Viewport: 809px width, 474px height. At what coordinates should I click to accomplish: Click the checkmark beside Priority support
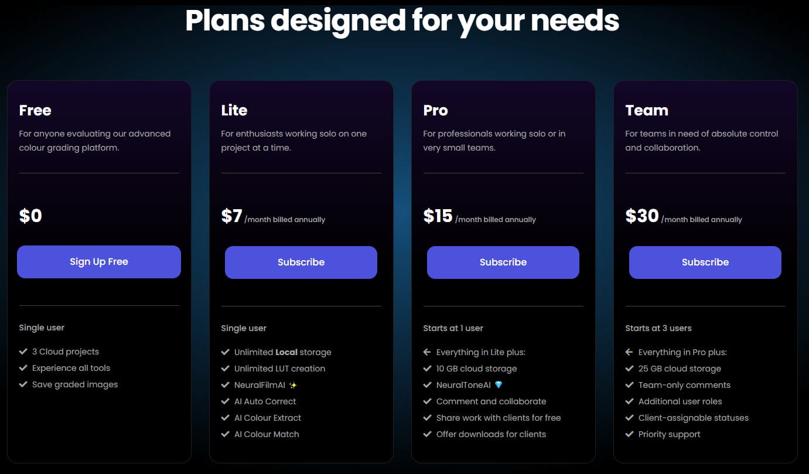[630, 434]
